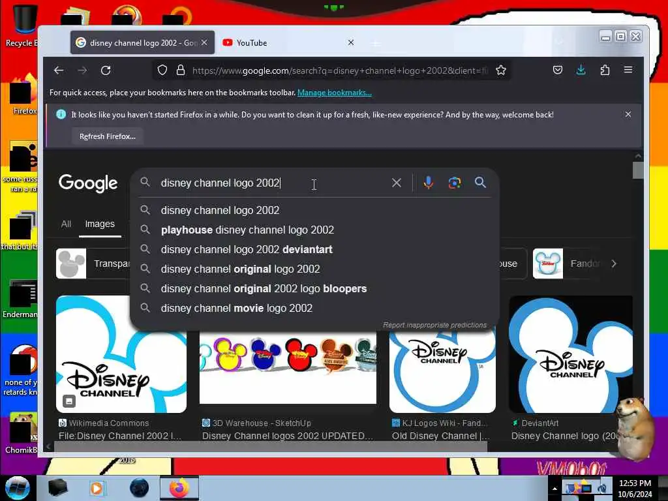Open the Firefox downloads panel

581,70
